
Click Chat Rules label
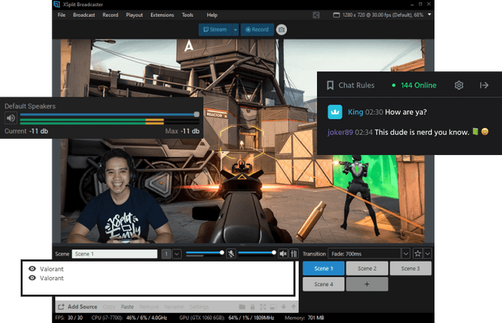(x=356, y=85)
